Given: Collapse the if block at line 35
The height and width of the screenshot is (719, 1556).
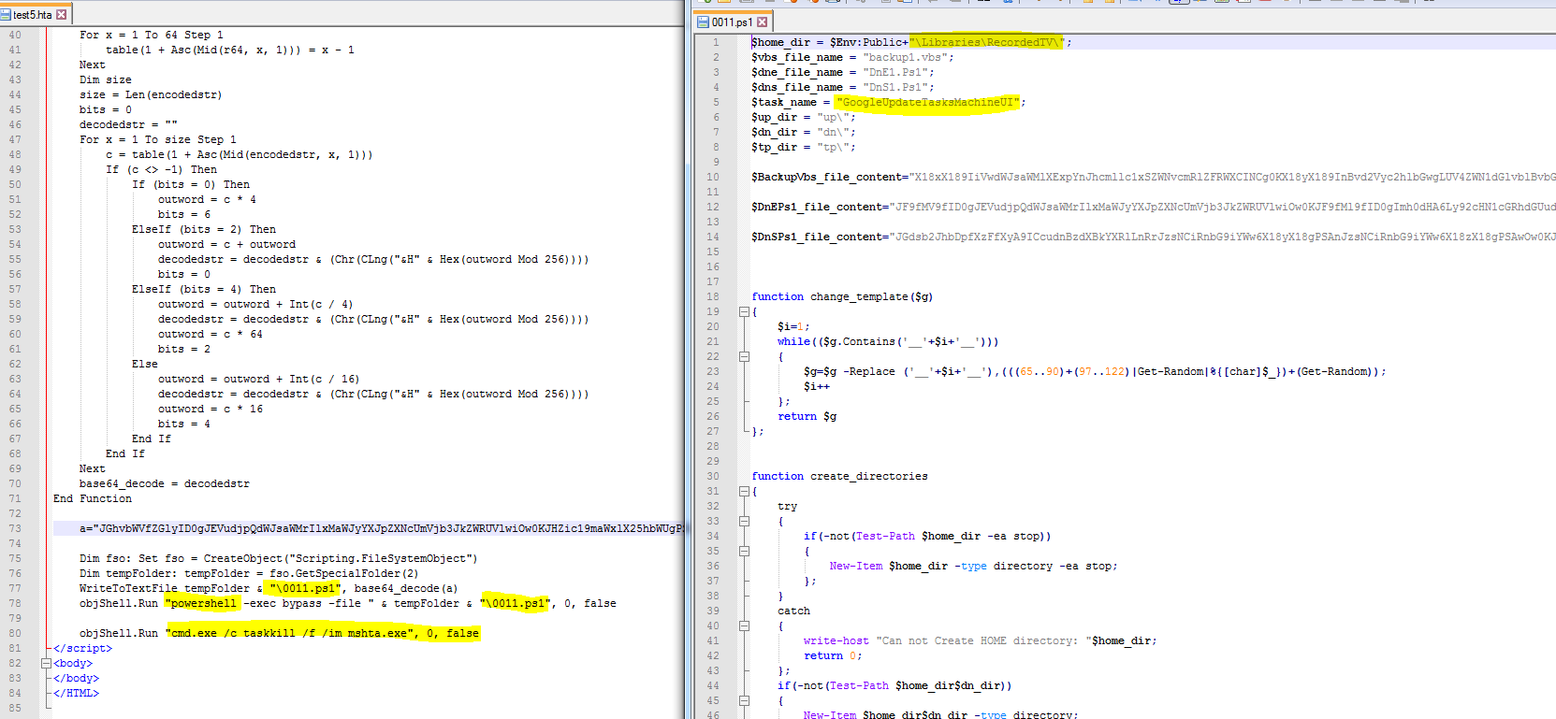Looking at the screenshot, I should (x=744, y=551).
